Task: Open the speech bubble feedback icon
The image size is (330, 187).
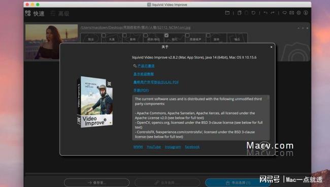Action: [284, 13]
